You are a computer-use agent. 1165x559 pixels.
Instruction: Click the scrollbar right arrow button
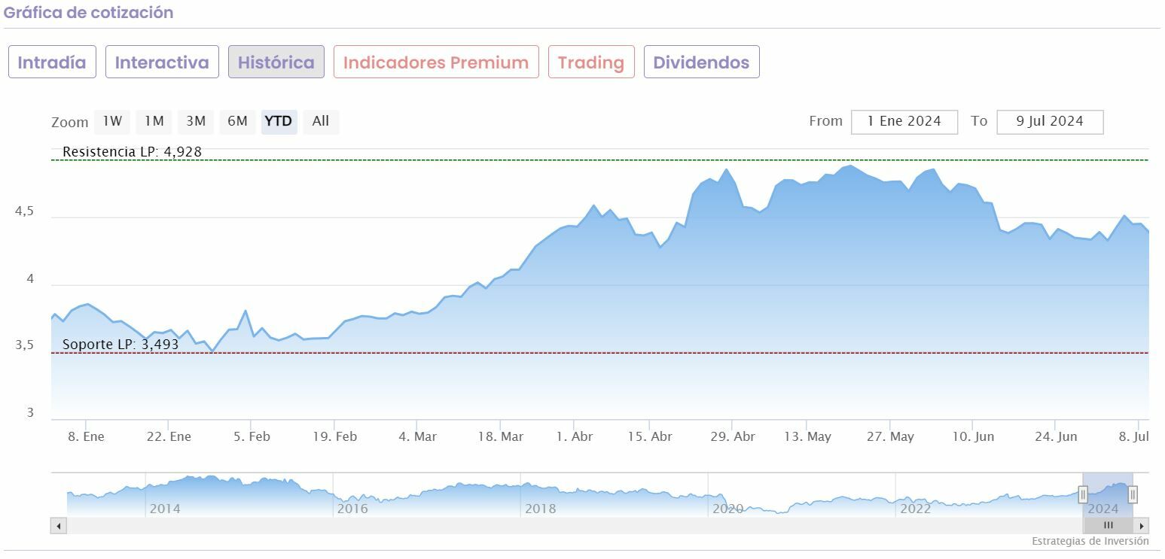pos(1142,525)
